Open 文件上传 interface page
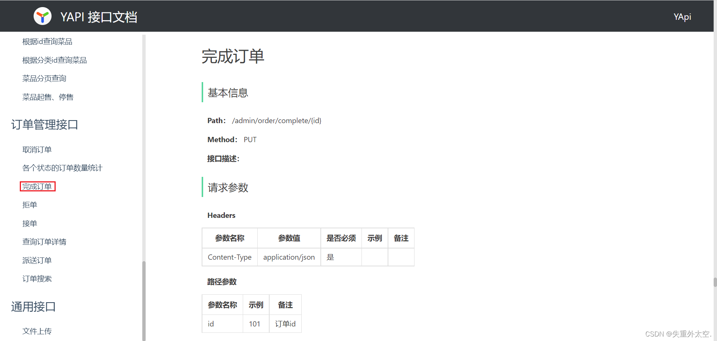 [x=37, y=331]
